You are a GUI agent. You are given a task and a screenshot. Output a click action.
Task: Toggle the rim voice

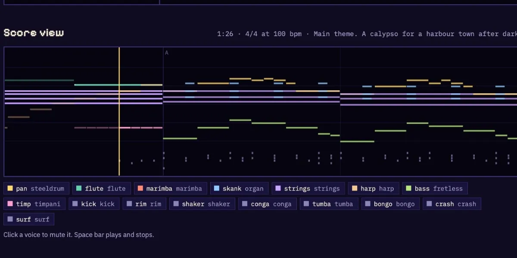pos(144,204)
